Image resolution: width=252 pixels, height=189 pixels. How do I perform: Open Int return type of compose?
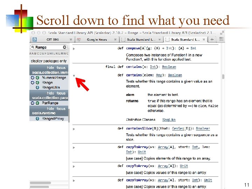click(193, 48)
